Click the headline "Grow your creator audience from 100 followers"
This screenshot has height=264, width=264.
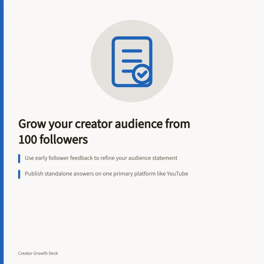[x=104, y=132]
